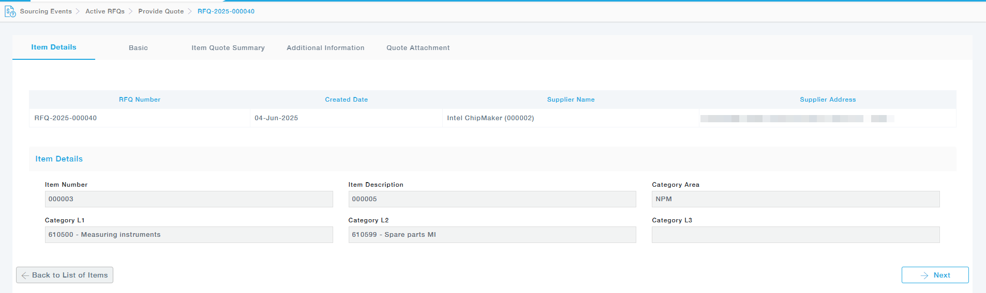Select the Item Details tab
Viewport: 986px width, 293px height.
pyautogui.click(x=54, y=47)
